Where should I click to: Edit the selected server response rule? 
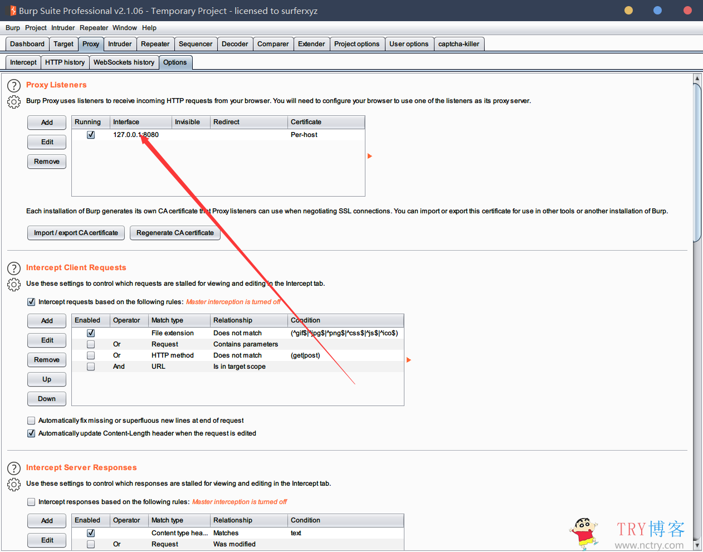[47, 540]
